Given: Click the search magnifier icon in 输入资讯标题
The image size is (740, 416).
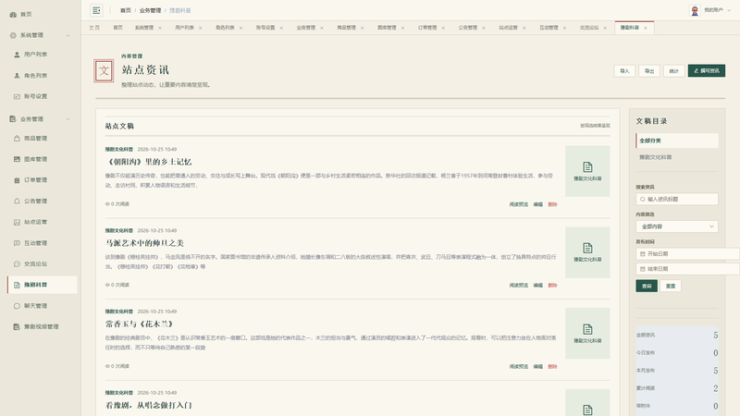Looking at the screenshot, I should (x=642, y=199).
